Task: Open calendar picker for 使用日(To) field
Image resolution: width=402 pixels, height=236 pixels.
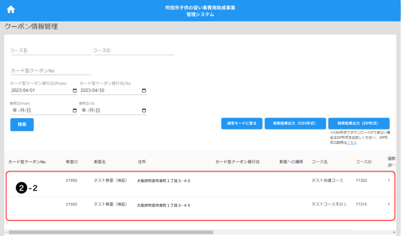Action: [144, 110]
